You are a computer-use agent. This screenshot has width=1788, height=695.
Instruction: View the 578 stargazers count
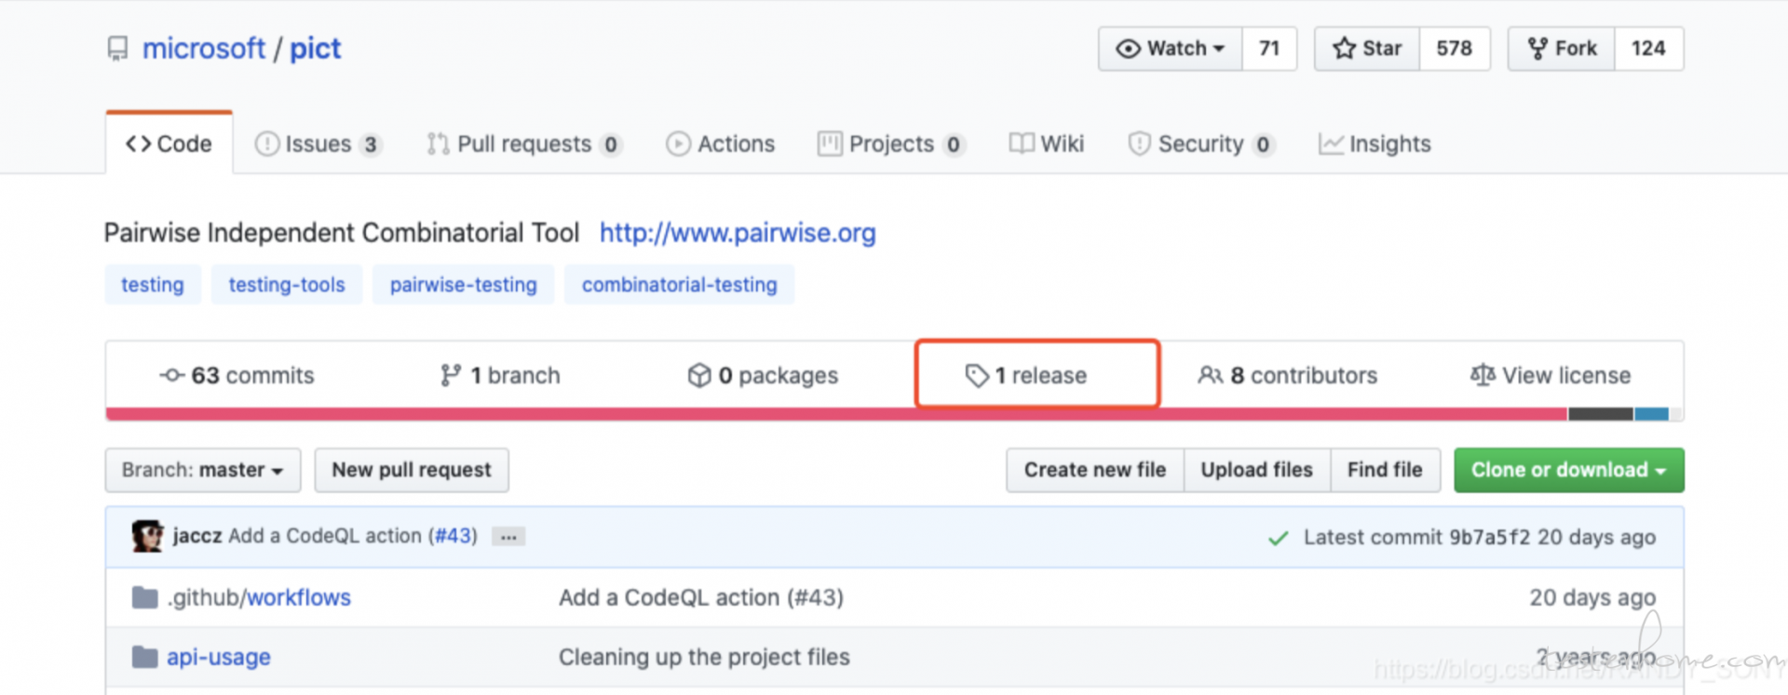coord(1455,48)
